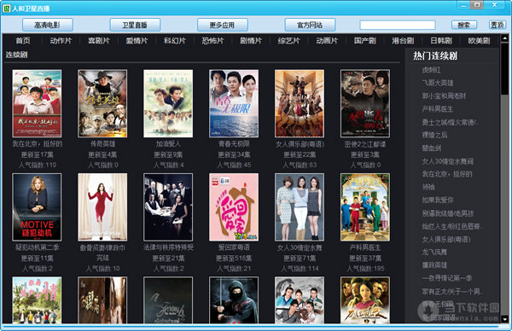Click title text 传奇英雄 under poster
Screen dimensions: 512x331
pyautogui.click(x=102, y=143)
